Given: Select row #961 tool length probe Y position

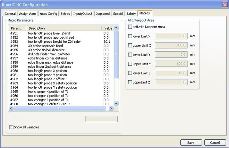Looking at the screenshot, I should click(x=61, y=75).
